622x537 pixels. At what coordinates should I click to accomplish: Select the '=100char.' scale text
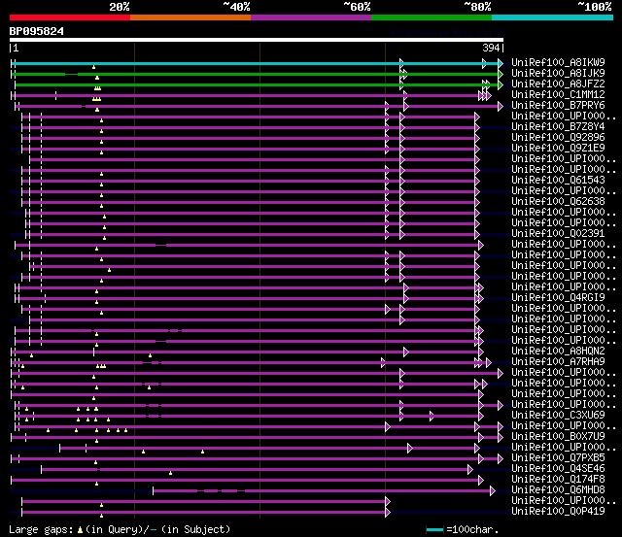472,529
